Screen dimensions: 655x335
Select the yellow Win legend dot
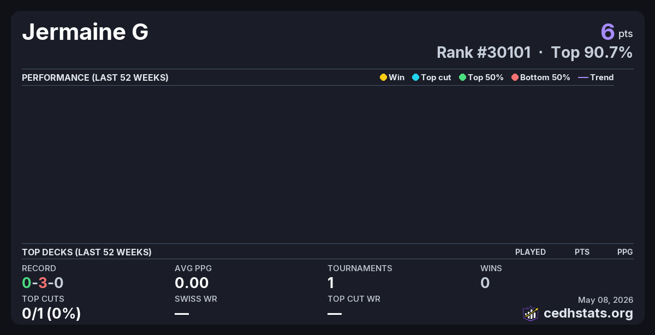383,77
